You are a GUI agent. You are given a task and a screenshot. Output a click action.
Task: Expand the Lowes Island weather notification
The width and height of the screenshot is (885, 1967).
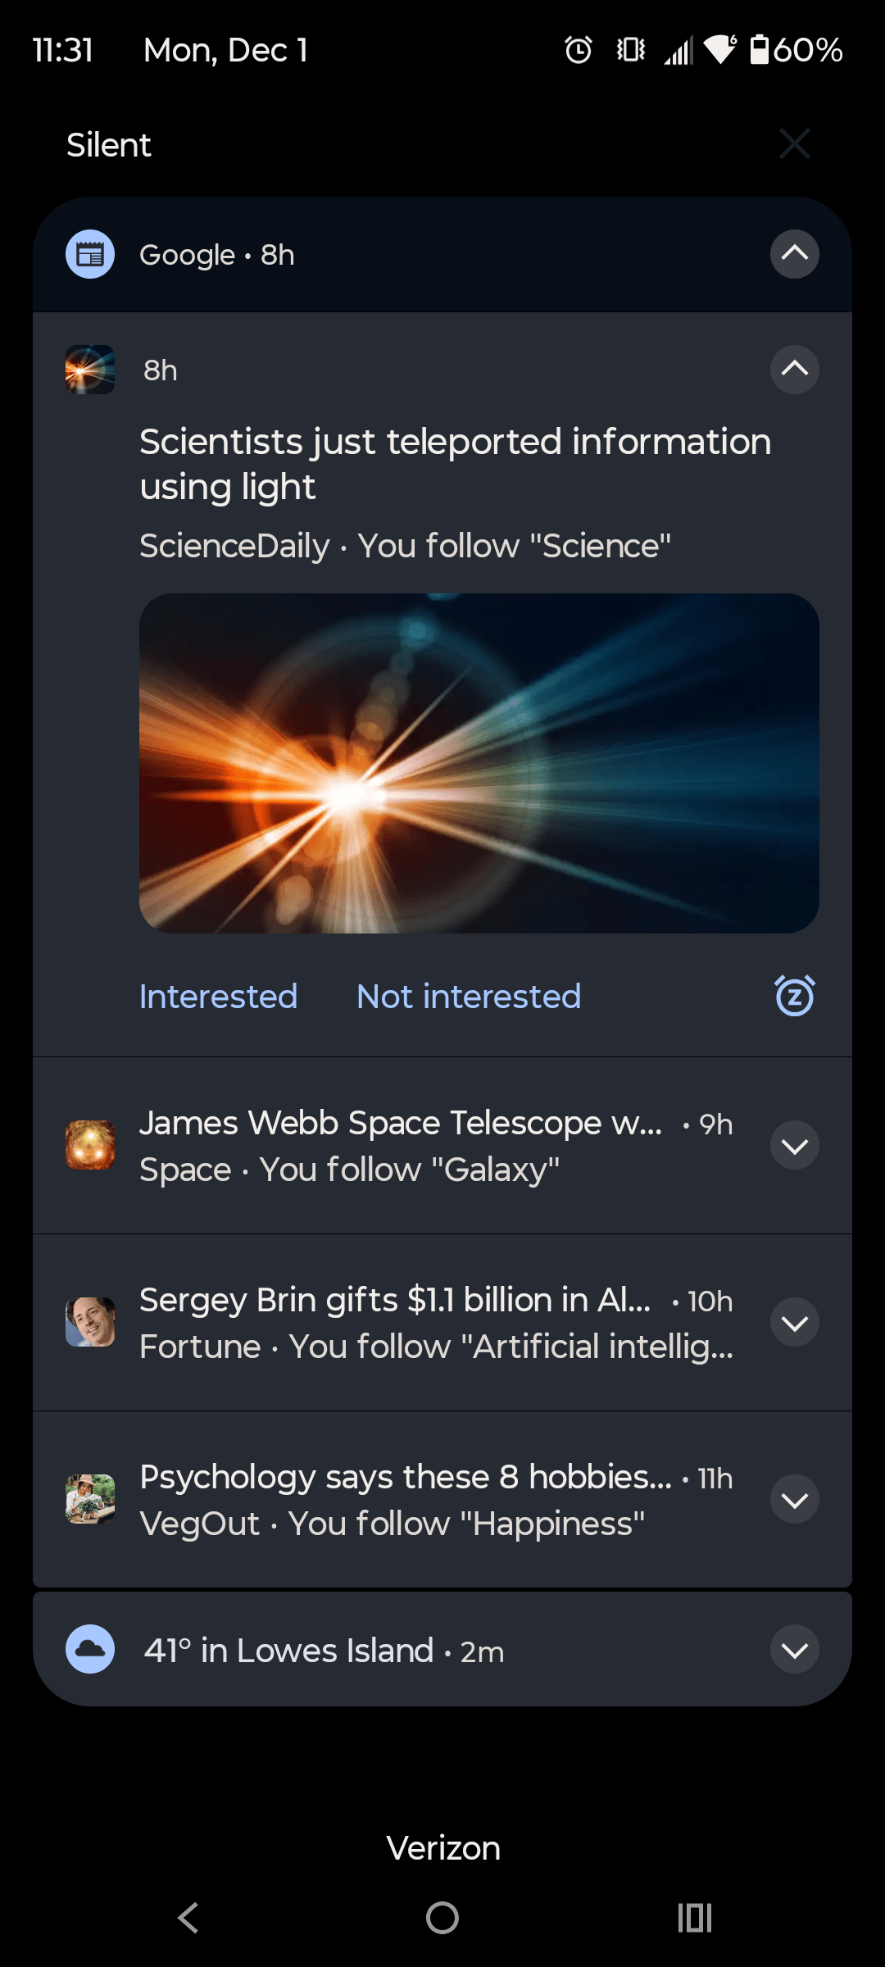(794, 1649)
